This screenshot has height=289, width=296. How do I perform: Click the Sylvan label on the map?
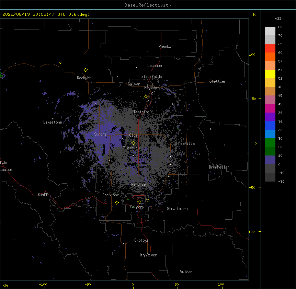click(x=134, y=84)
